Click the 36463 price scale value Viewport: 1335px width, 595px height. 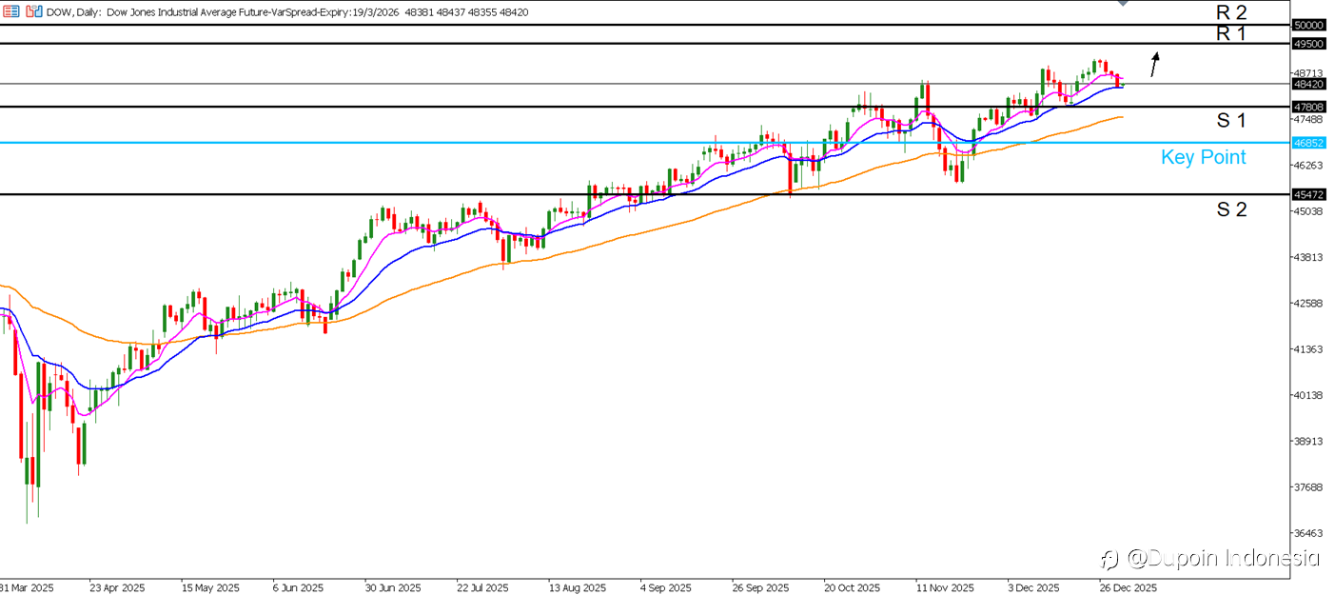click(x=1309, y=534)
